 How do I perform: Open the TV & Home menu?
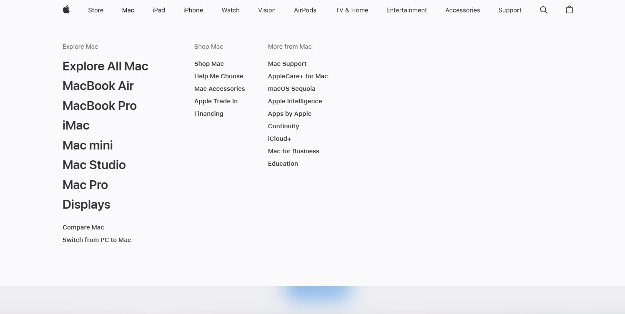(x=352, y=10)
